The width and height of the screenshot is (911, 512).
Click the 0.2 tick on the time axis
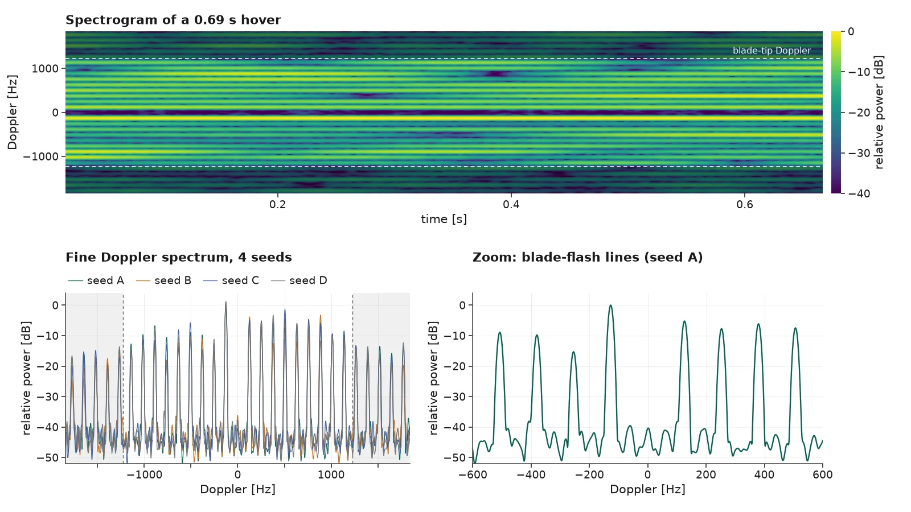pyautogui.click(x=278, y=204)
